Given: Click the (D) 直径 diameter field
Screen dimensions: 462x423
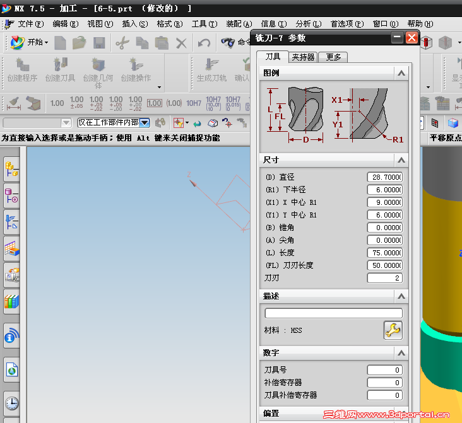Looking at the screenshot, I should (385, 177).
